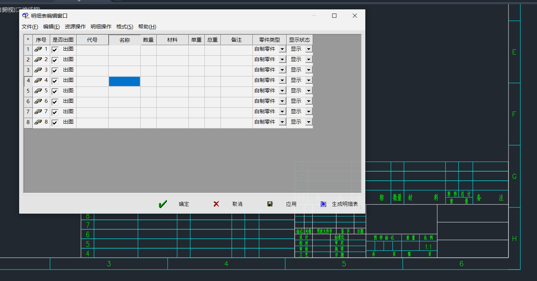Click the part icon in row 6
Image resolution: width=537 pixels, height=281 pixels.
tap(38, 101)
